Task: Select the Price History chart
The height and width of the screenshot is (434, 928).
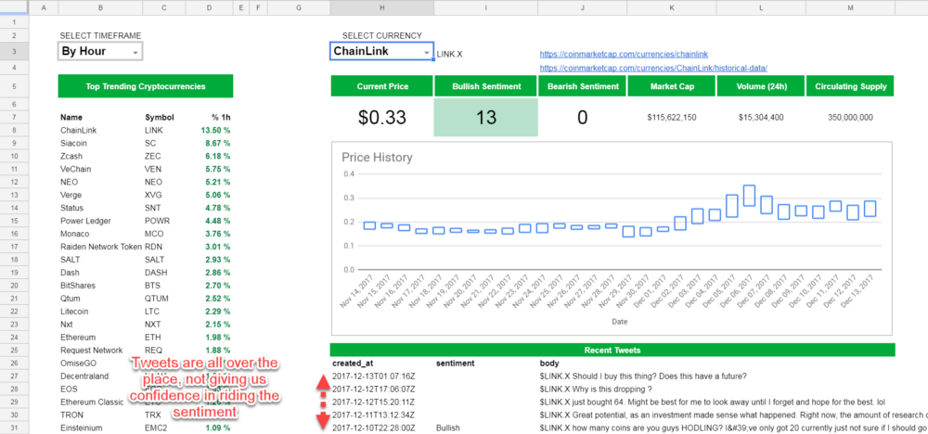Action: tap(612, 239)
